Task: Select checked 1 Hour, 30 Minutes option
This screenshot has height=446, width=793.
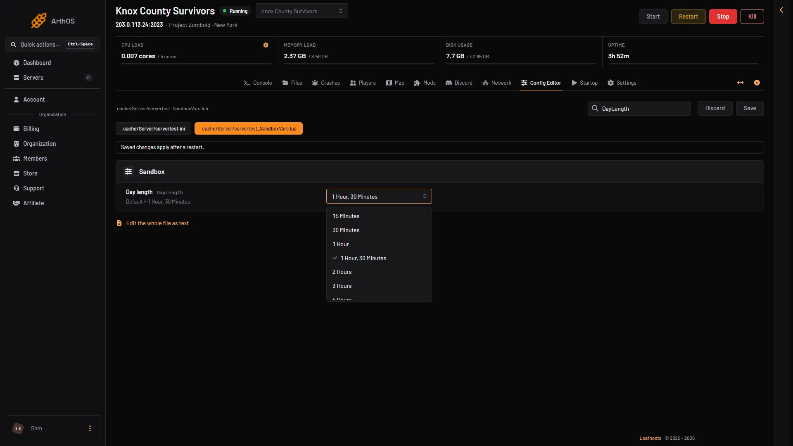Action: click(x=379, y=258)
